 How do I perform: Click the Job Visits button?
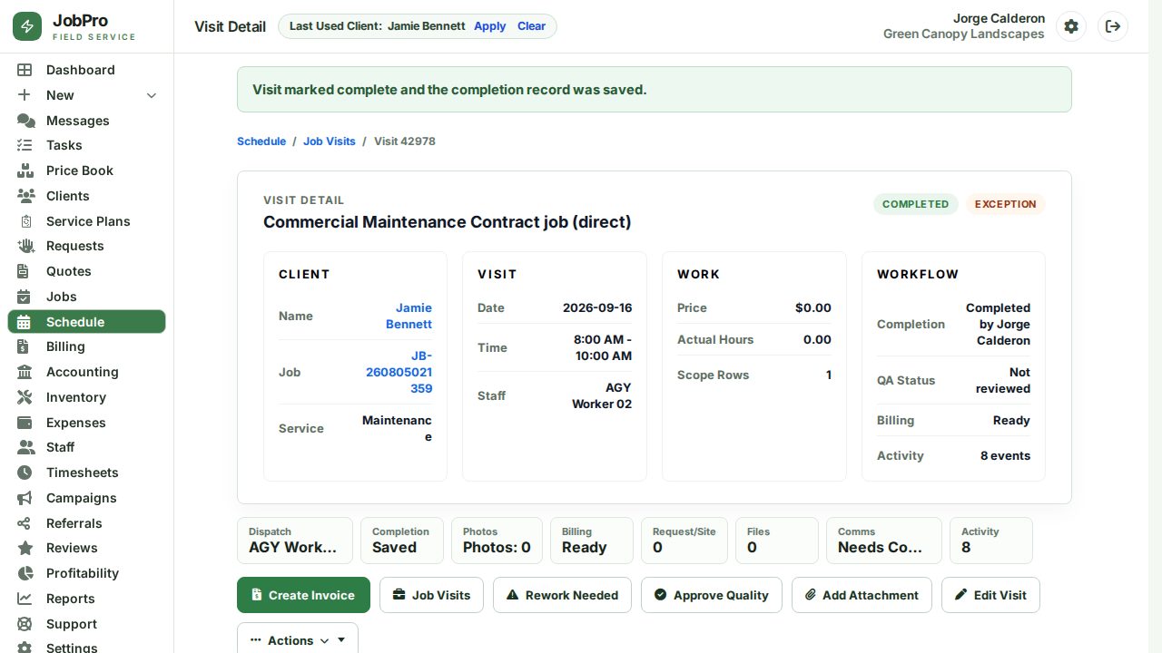click(x=431, y=595)
